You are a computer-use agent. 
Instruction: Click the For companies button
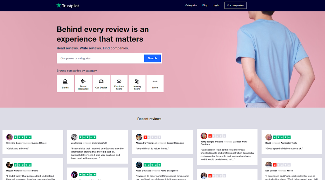tap(235, 5)
